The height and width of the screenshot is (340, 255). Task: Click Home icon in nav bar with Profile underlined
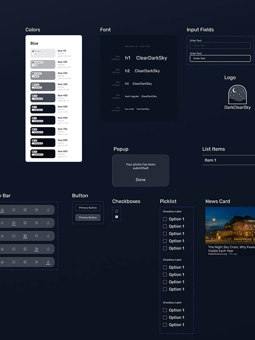(2, 262)
